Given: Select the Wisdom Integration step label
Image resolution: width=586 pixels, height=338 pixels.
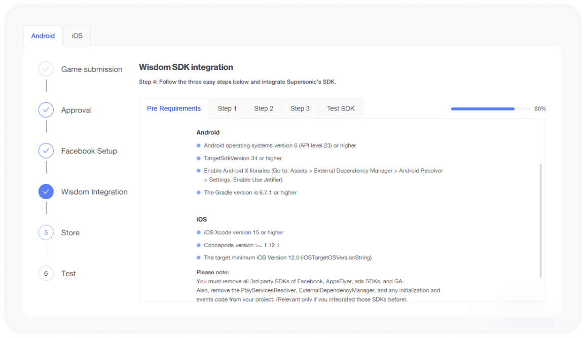Looking at the screenshot, I should click(x=94, y=192).
